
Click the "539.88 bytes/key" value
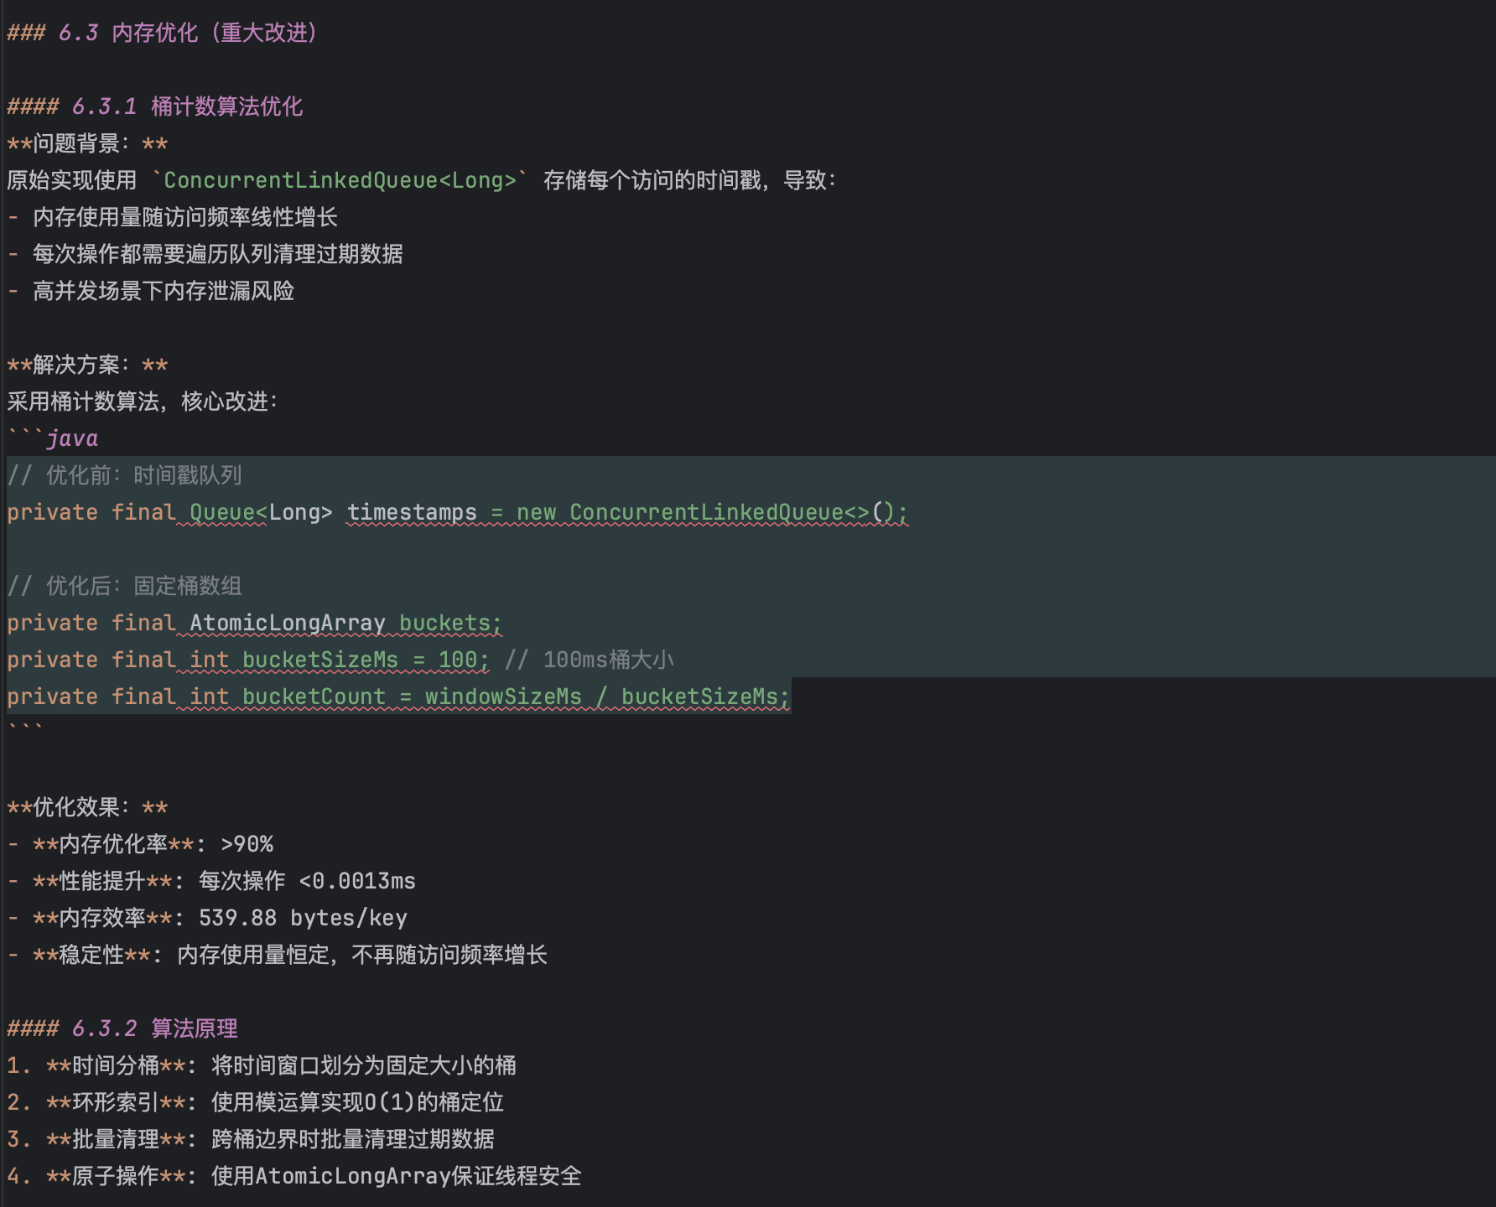pos(302,918)
